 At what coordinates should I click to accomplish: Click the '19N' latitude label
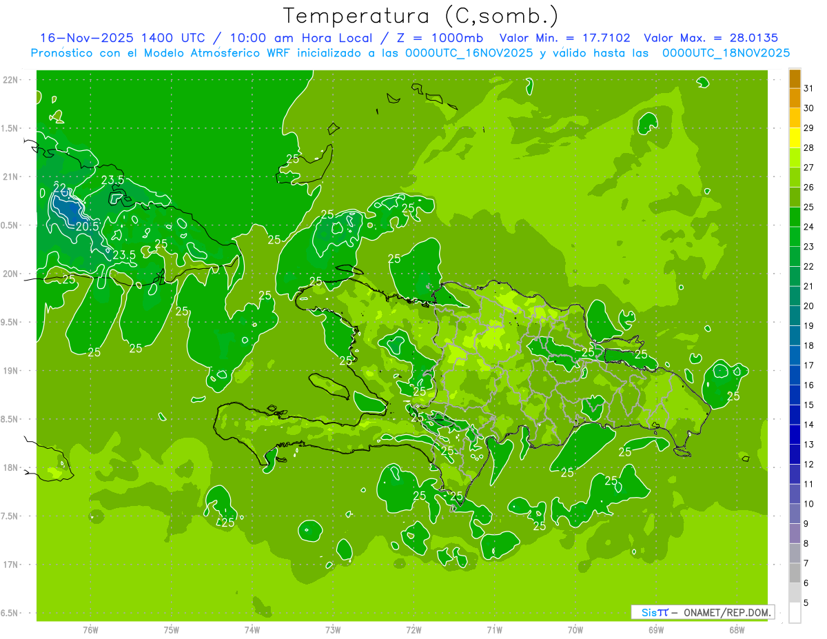coord(11,371)
